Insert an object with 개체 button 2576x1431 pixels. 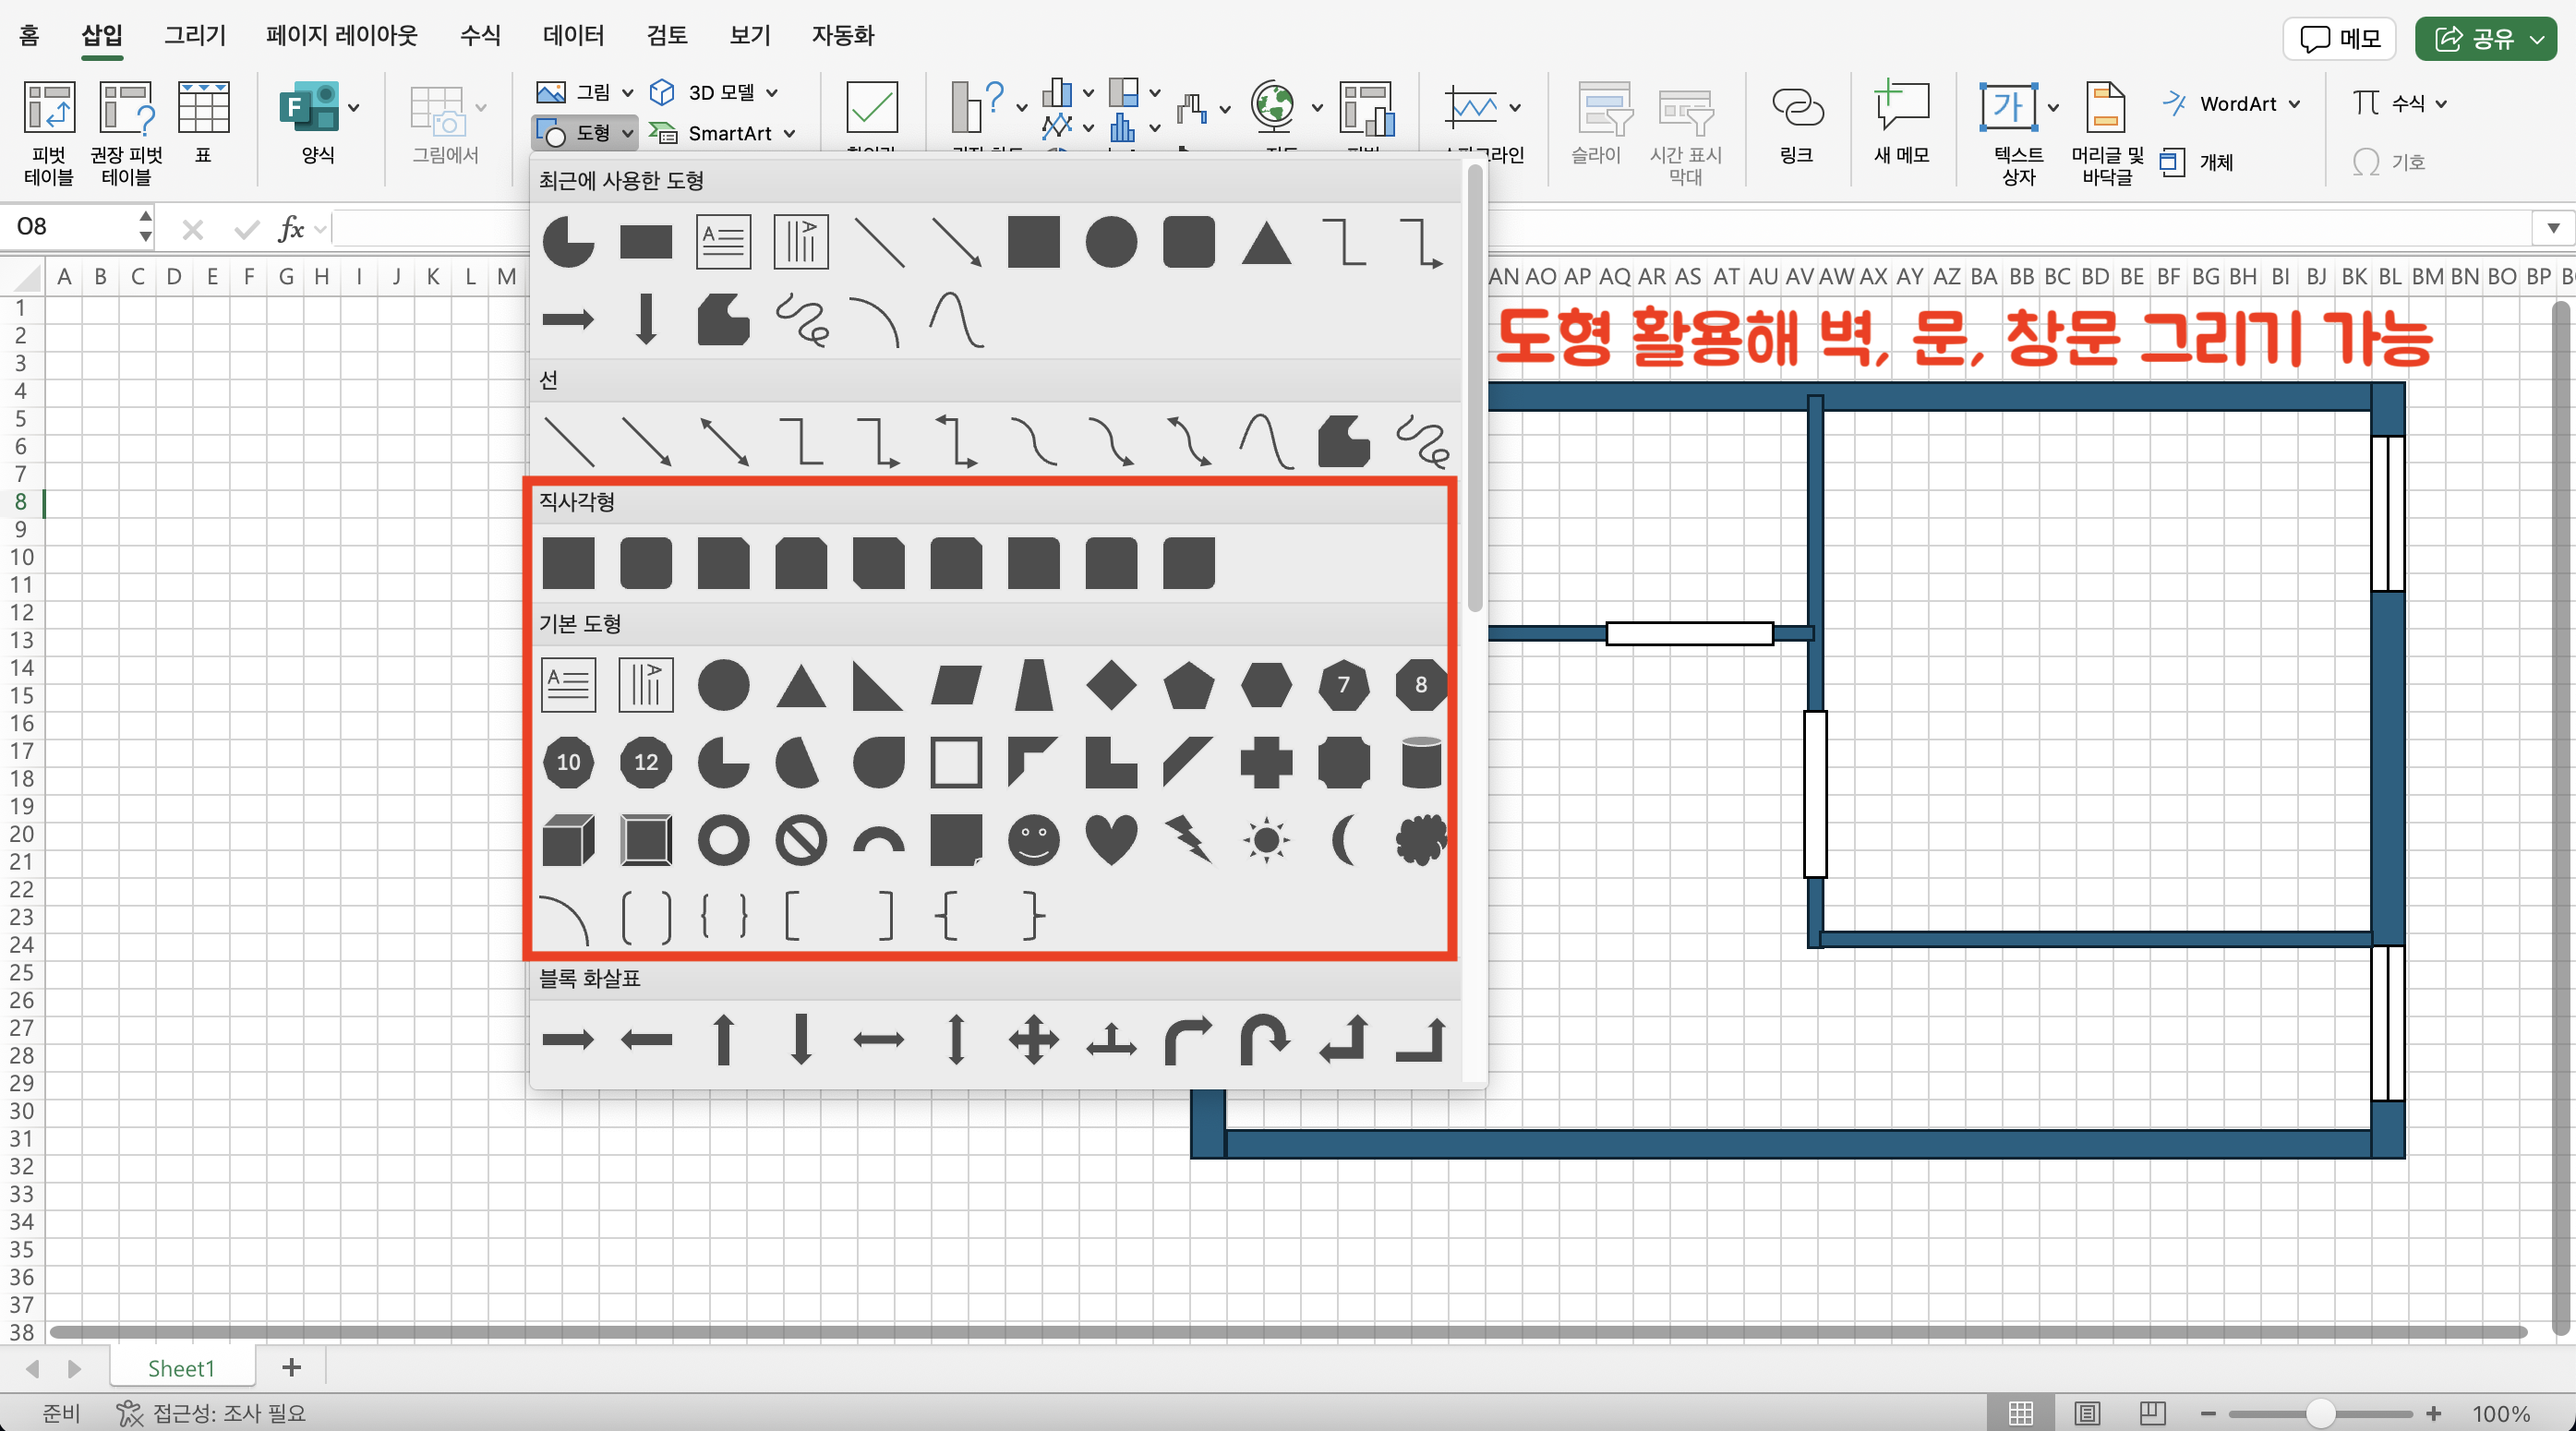tap(2197, 162)
